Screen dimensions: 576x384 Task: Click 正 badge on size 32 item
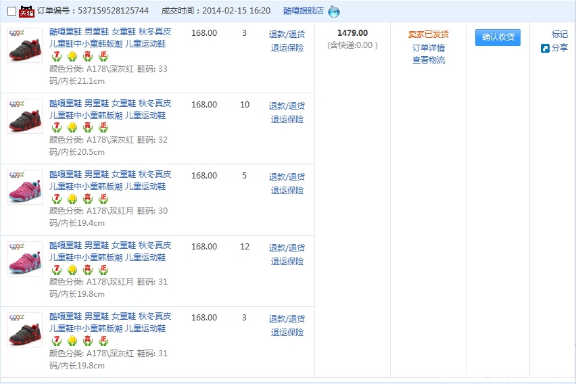[103, 127]
